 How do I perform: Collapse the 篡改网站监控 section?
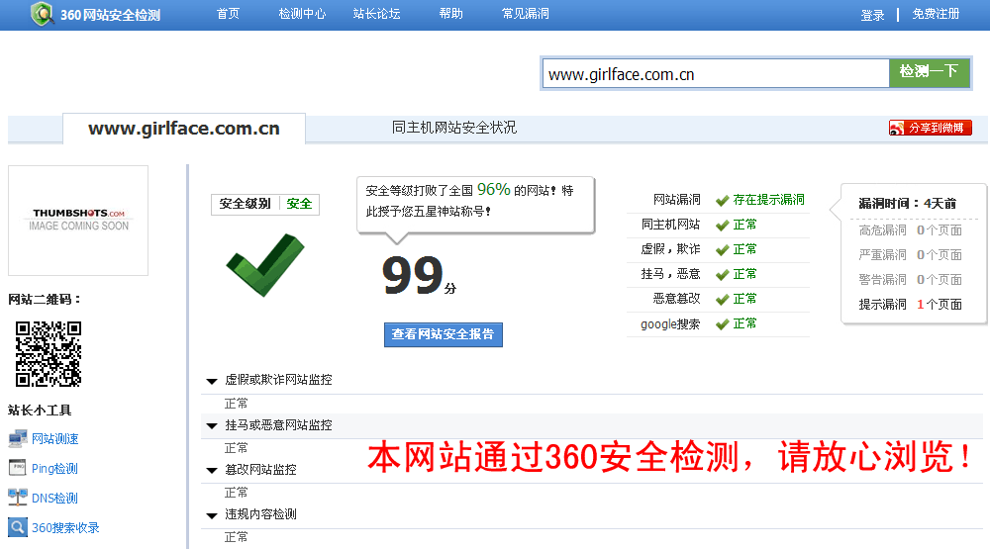point(212,470)
